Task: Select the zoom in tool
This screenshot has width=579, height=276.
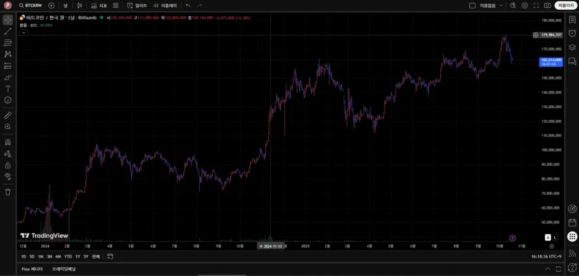Action: click(x=8, y=127)
